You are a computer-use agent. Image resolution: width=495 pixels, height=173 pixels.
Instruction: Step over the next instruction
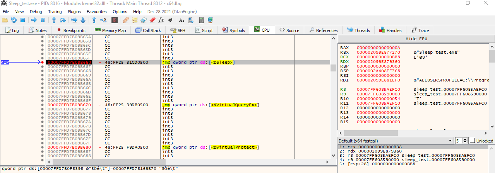(63, 20)
